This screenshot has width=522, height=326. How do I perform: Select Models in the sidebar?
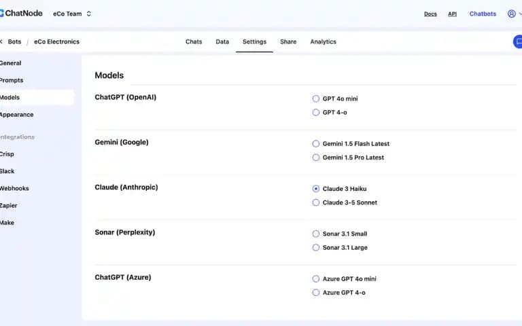[37, 98]
